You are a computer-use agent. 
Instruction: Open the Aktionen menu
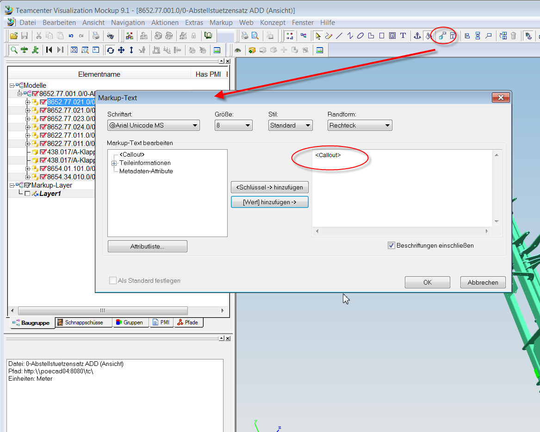pos(165,22)
